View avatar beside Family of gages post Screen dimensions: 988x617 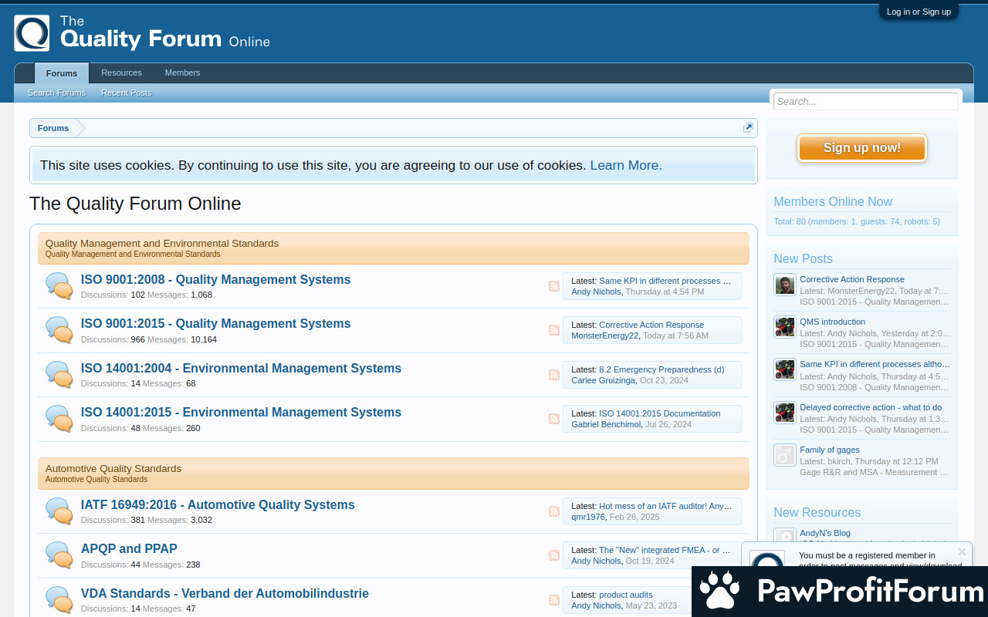[x=785, y=455]
